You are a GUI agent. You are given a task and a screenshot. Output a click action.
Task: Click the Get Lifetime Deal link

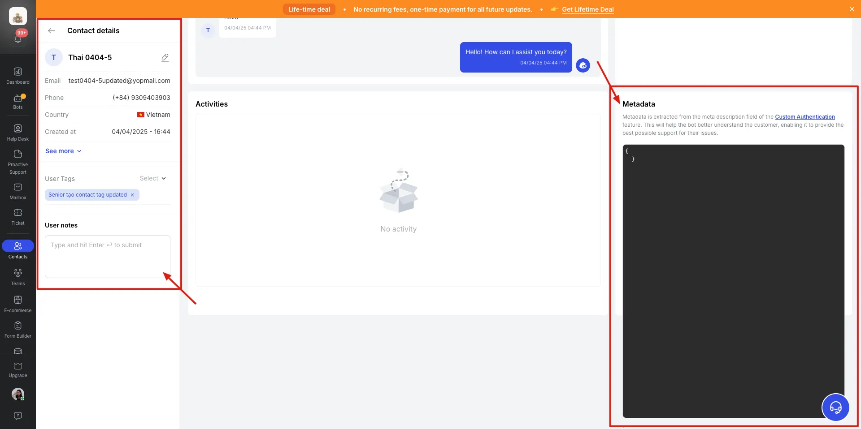pos(587,9)
